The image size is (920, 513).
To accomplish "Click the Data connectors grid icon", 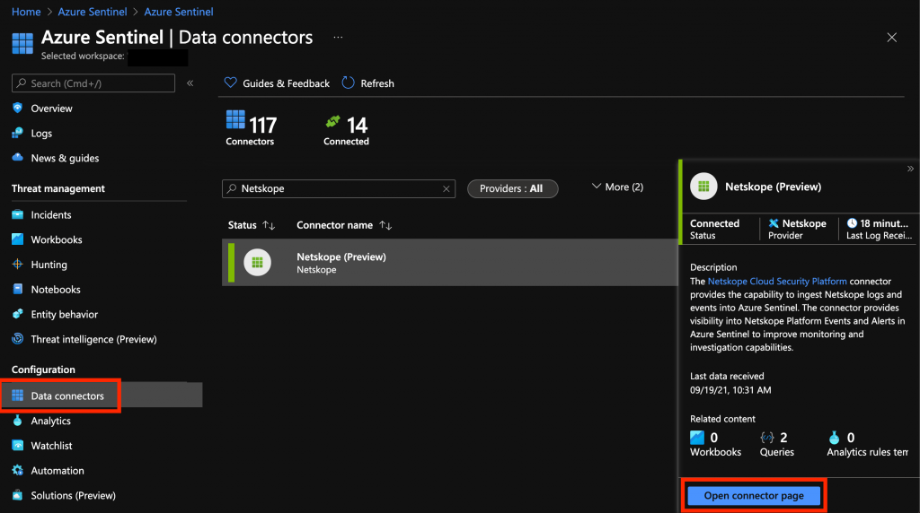I will tap(18, 396).
